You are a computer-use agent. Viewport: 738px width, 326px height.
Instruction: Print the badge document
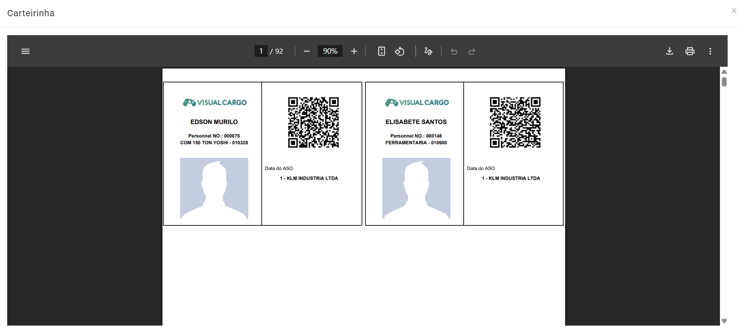[690, 51]
